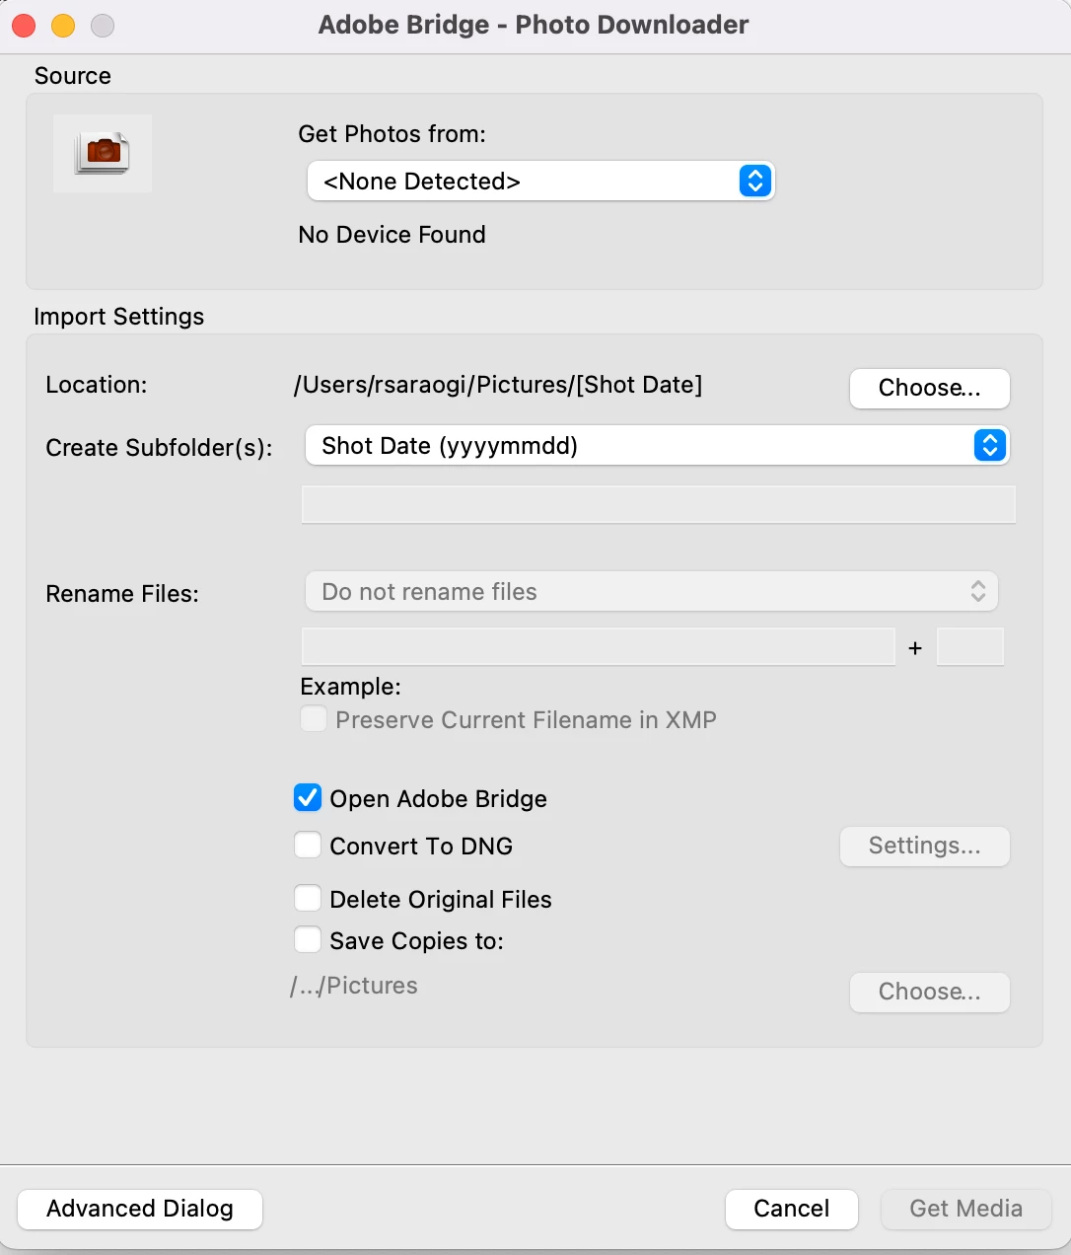
Task: Click the 'No Device Found' status text
Action: point(393,235)
